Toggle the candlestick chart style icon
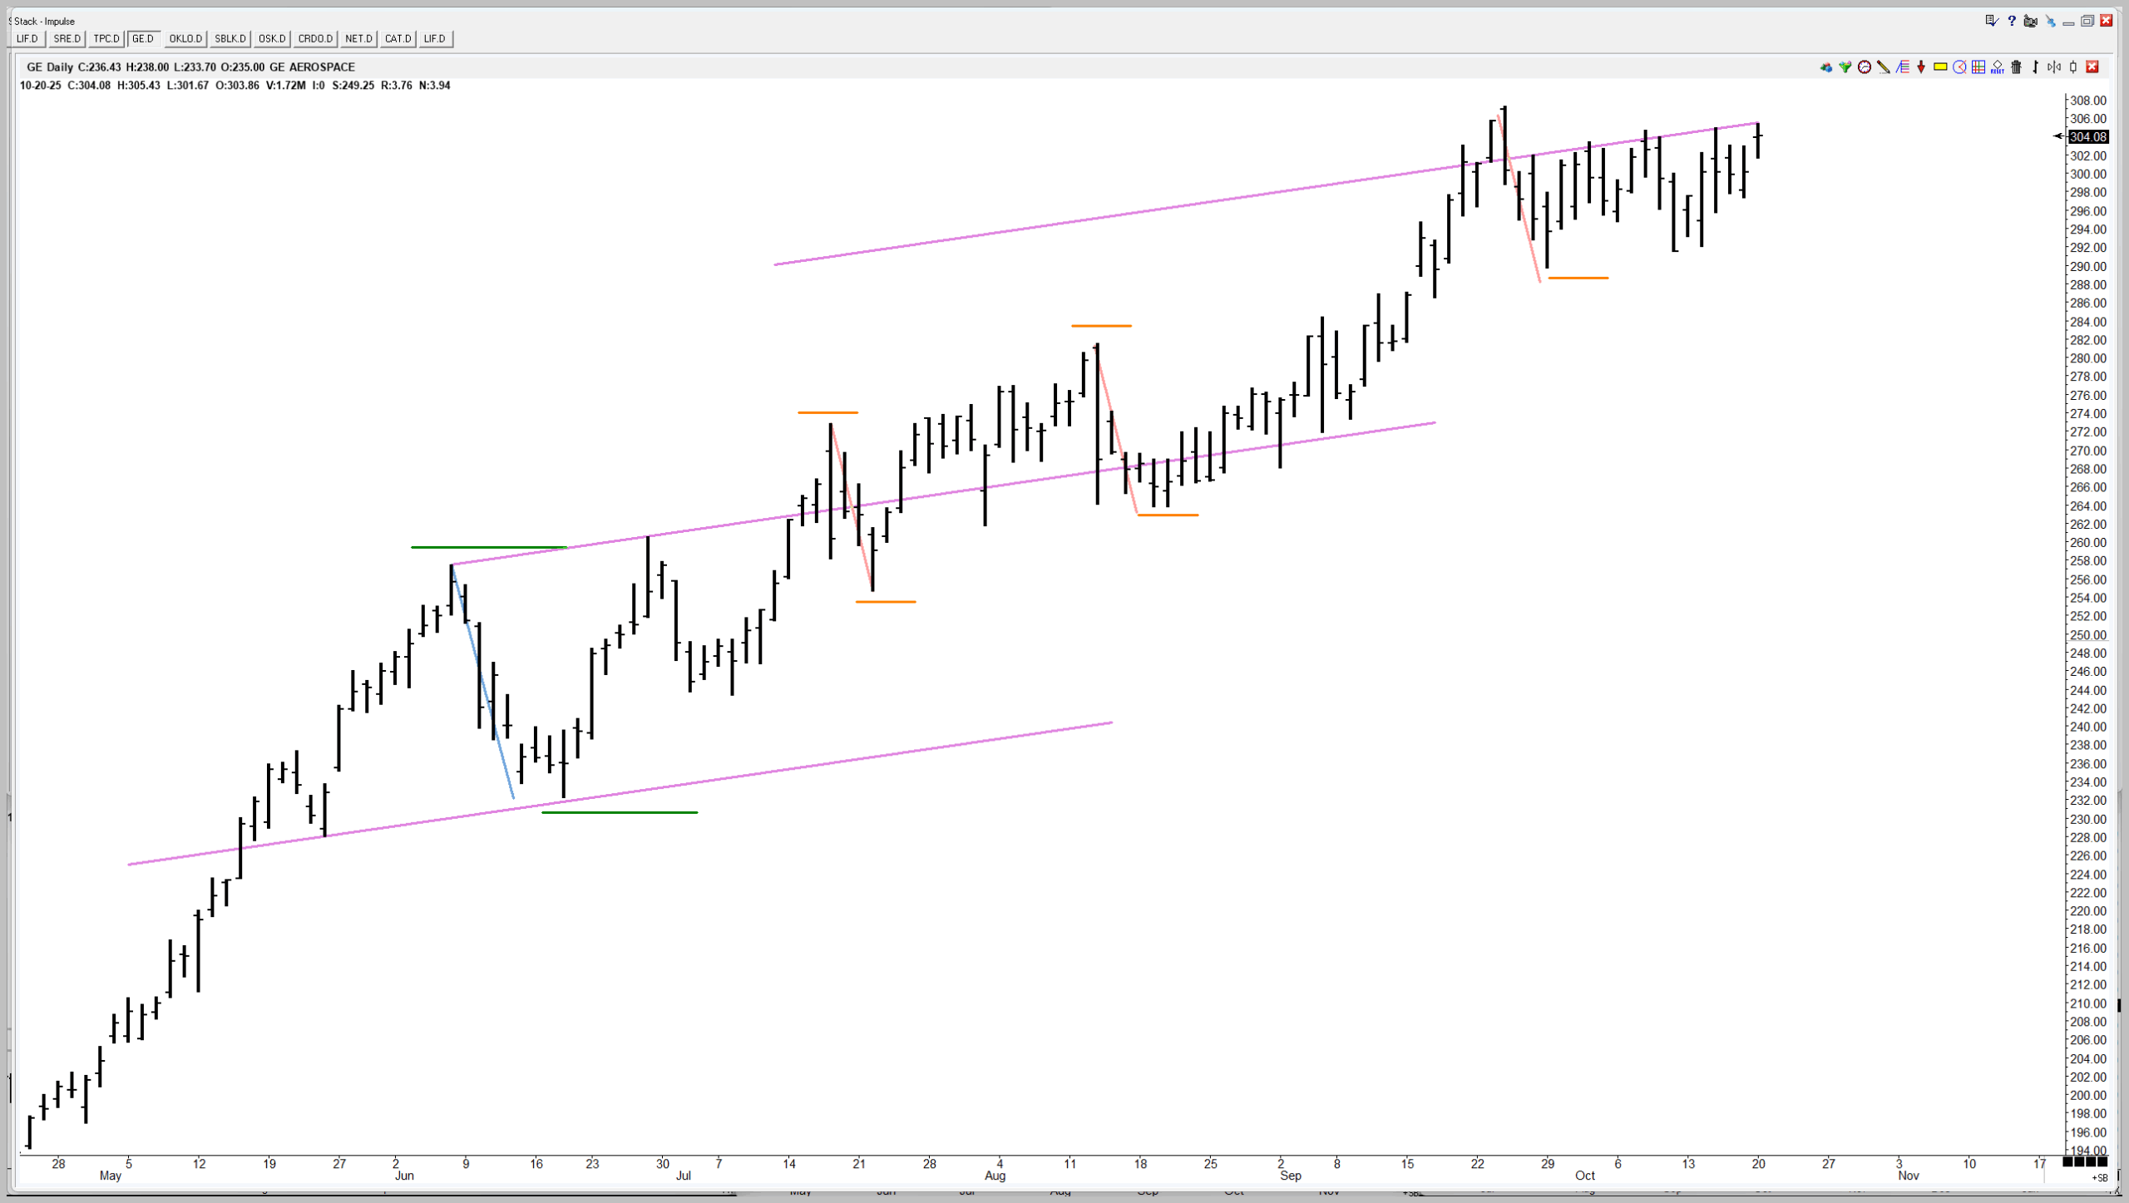This screenshot has width=2129, height=1203. click(x=2072, y=67)
